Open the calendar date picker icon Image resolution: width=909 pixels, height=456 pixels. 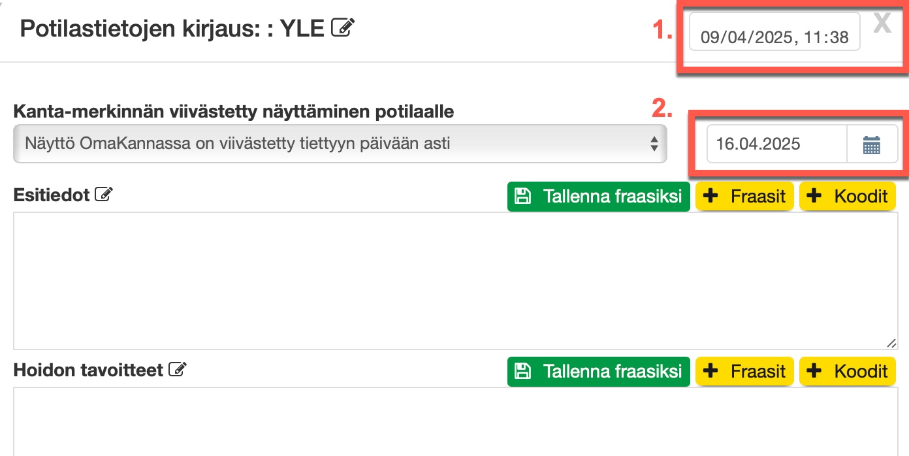tap(872, 144)
